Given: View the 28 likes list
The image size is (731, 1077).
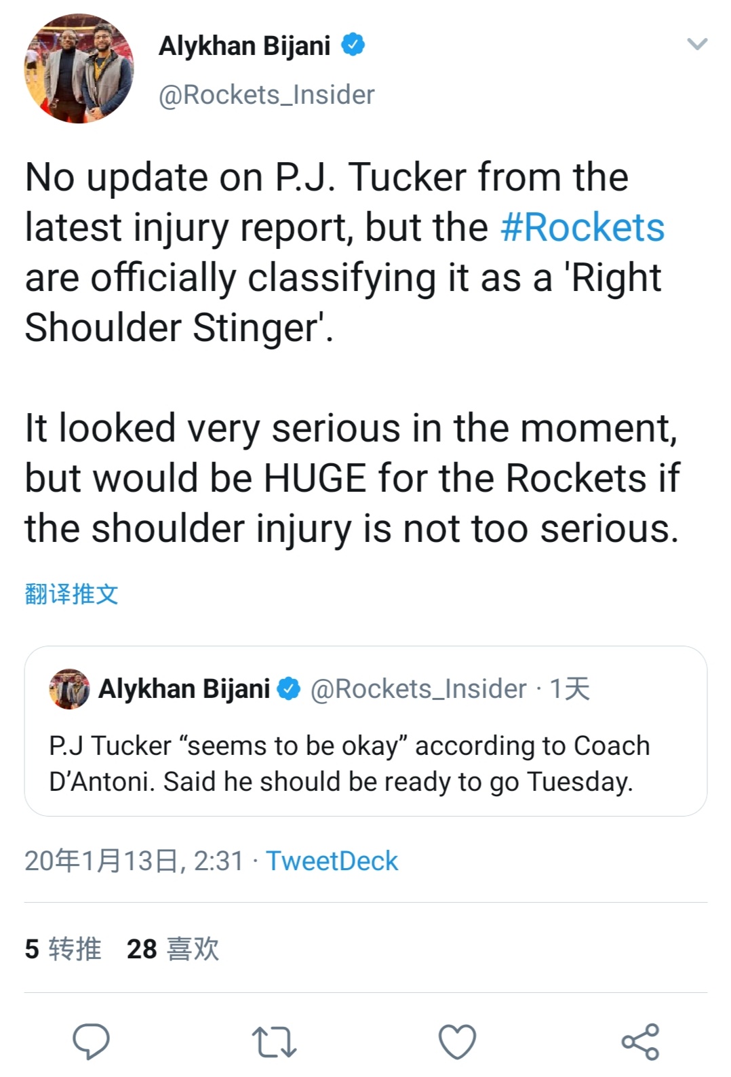Looking at the screenshot, I should tap(173, 949).
